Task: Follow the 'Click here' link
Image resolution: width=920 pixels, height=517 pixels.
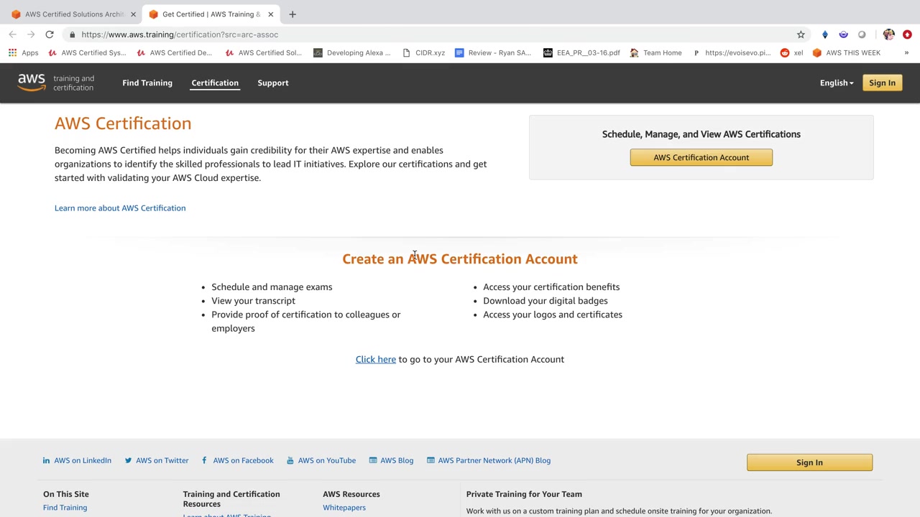Action: pyautogui.click(x=375, y=359)
